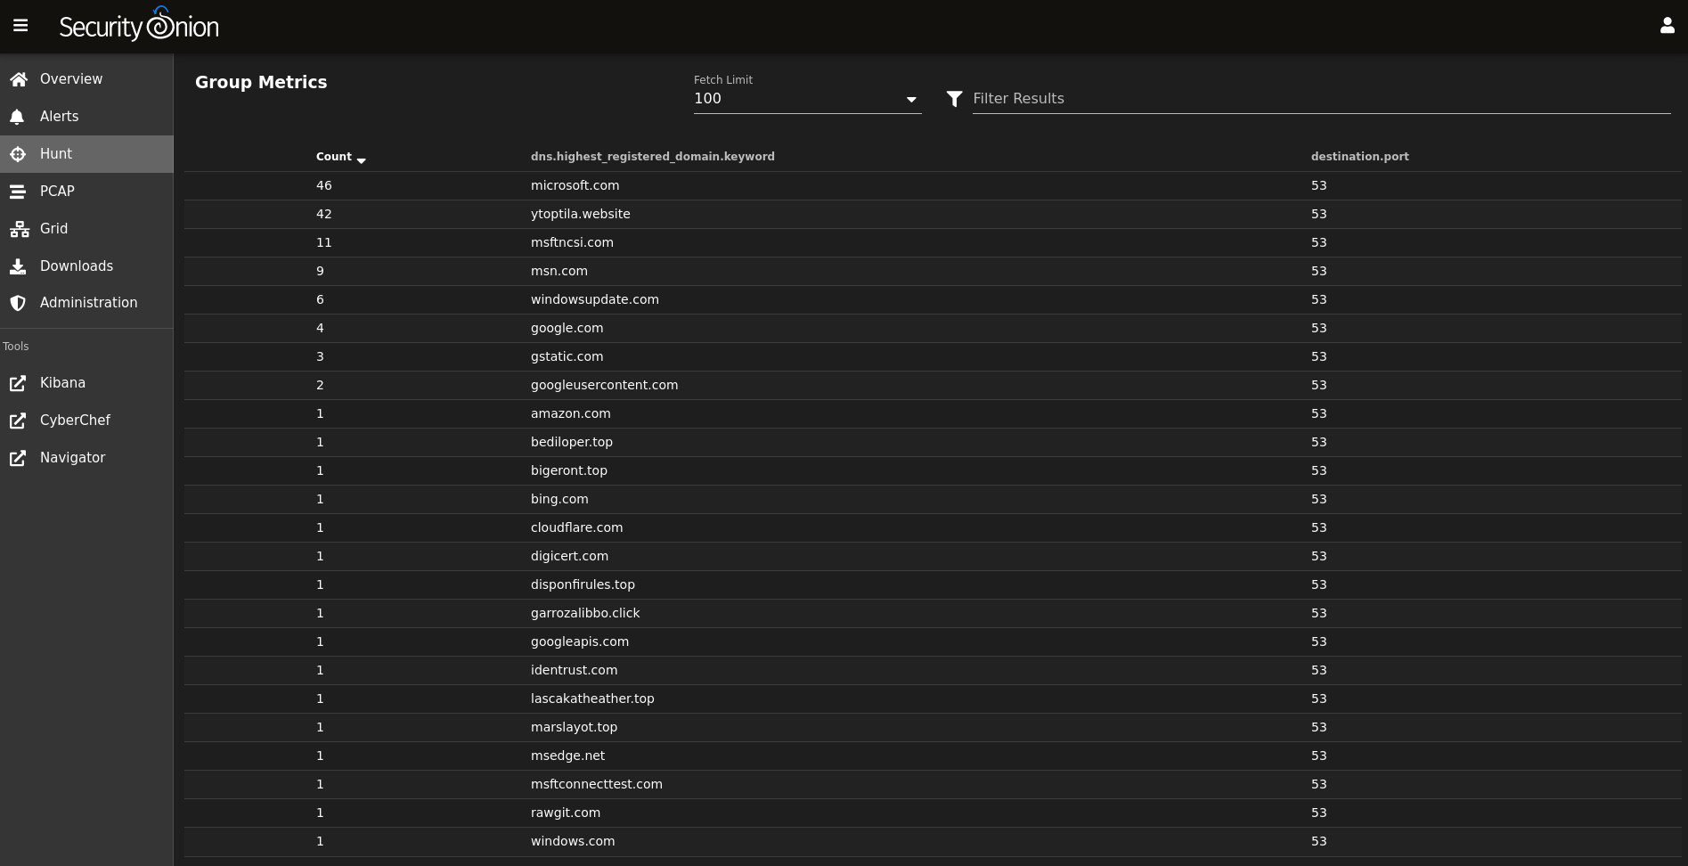Screen dimensions: 1688x866
Task: Click the filter funnel icon
Action: tap(954, 99)
